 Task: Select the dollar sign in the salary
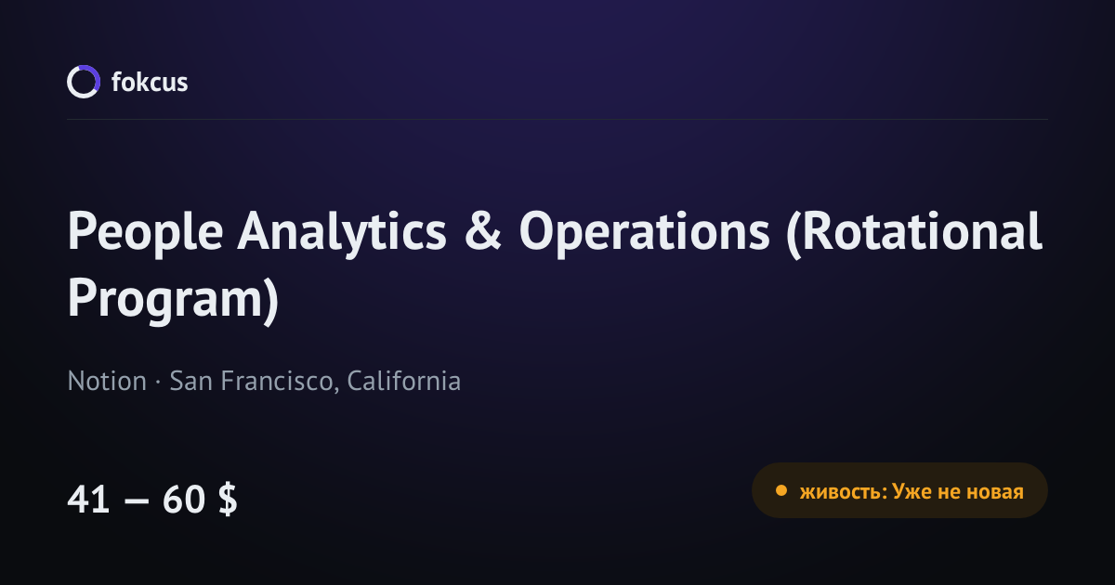click(228, 500)
